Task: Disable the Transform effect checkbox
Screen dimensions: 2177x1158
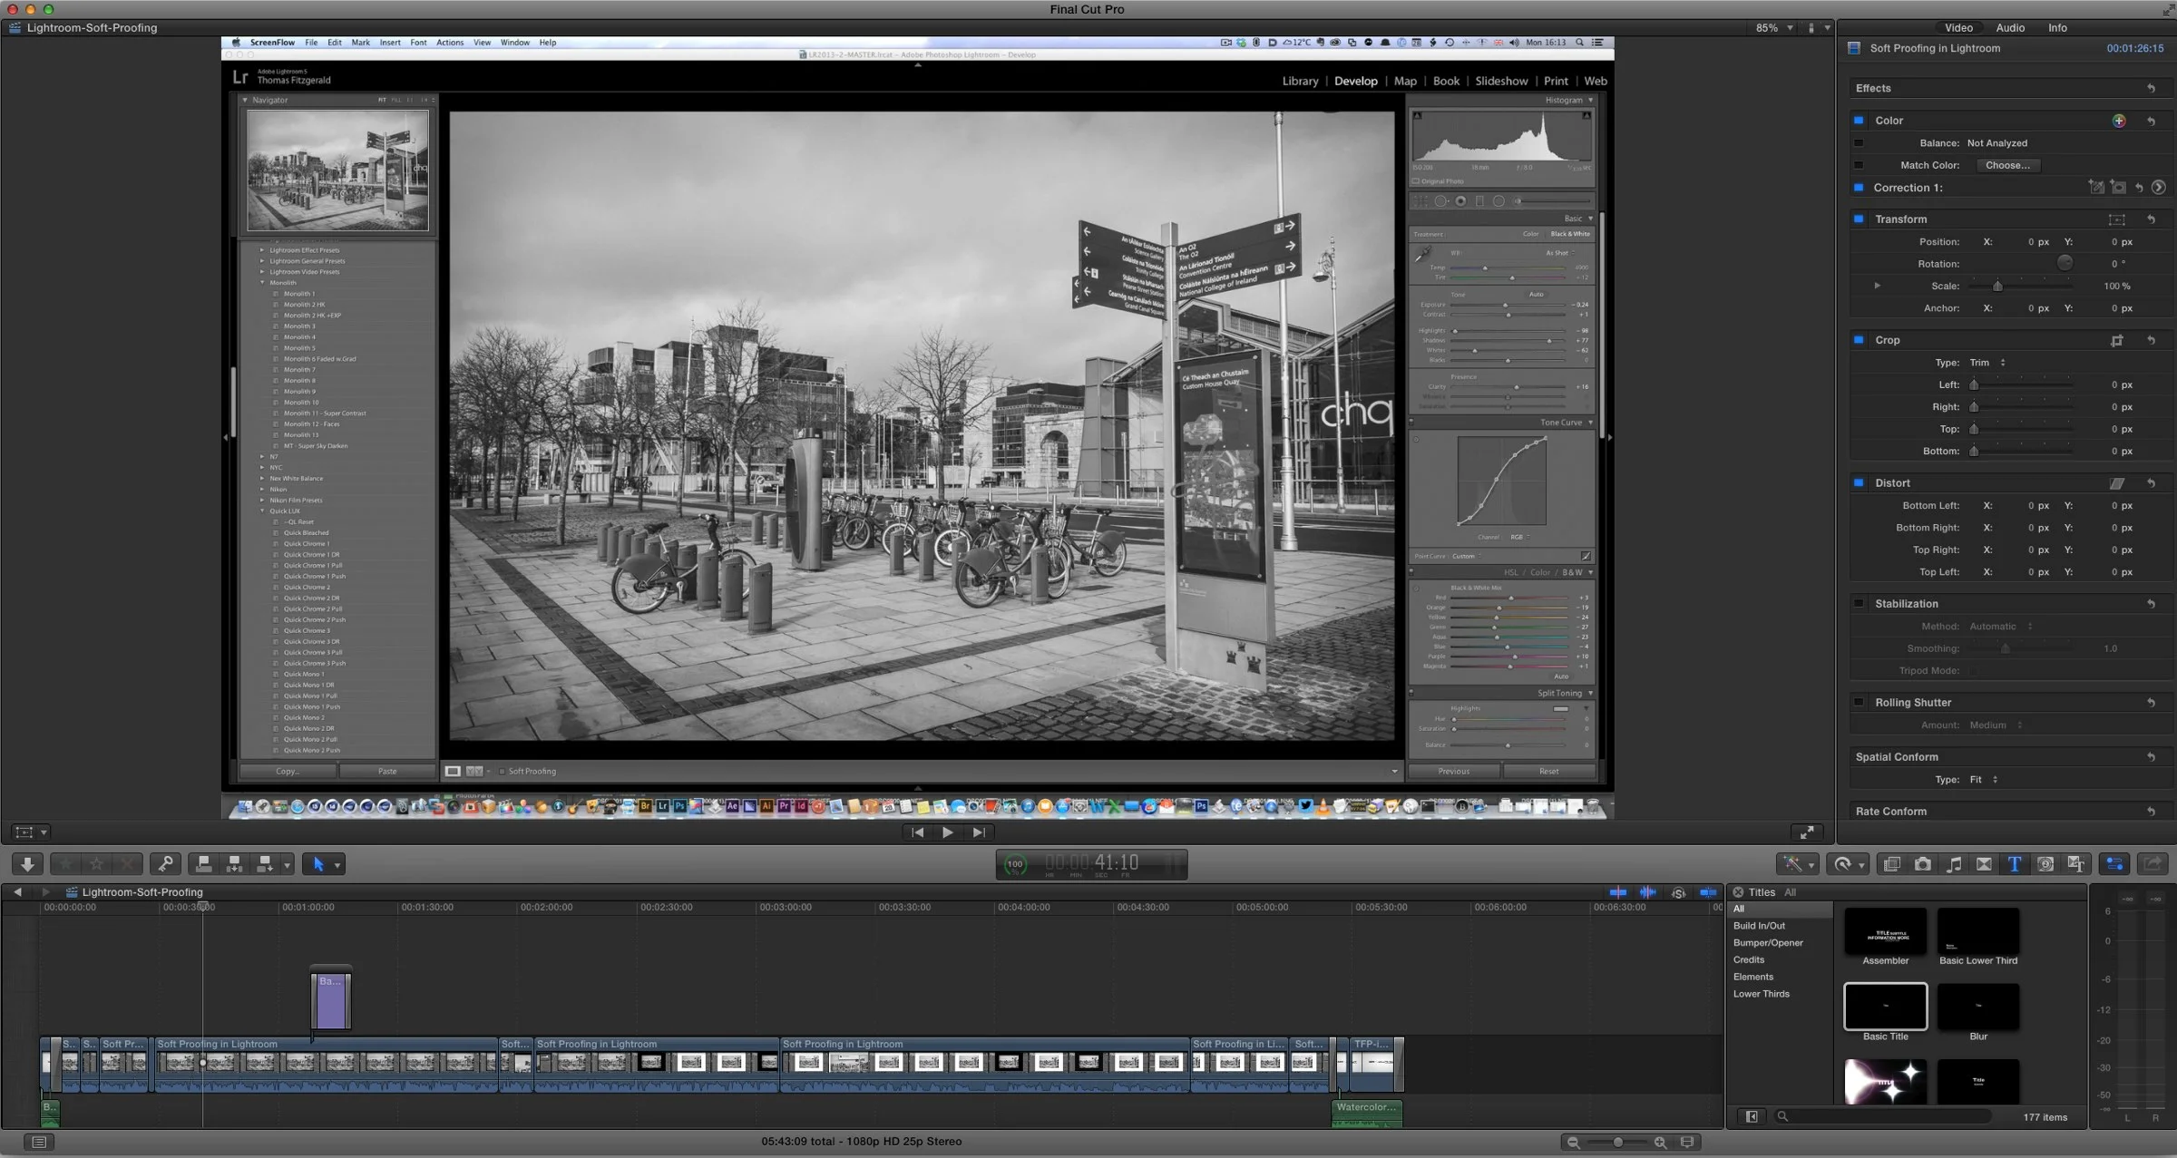Action: 1860,219
